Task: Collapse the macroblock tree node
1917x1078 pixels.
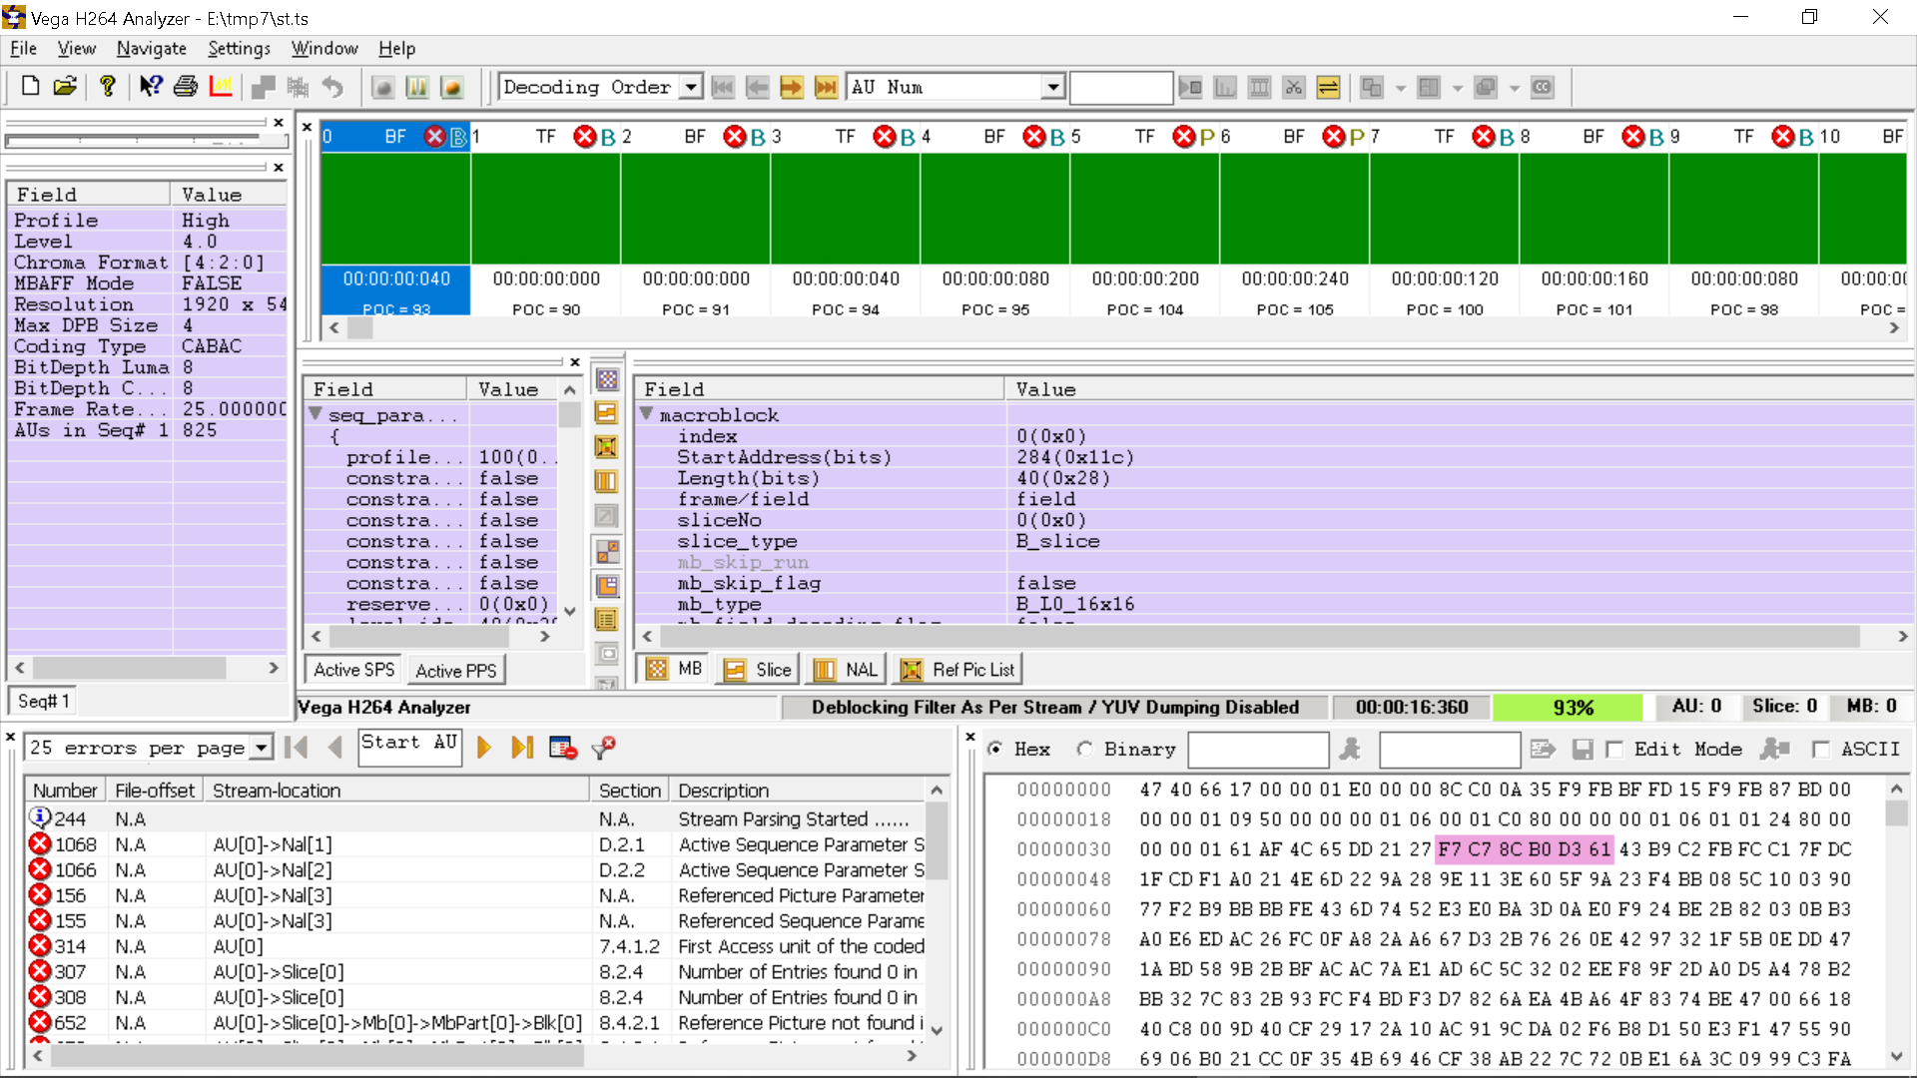Action: (646, 414)
